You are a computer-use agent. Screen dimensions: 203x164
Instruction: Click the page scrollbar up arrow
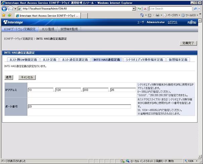tap(200, 20)
